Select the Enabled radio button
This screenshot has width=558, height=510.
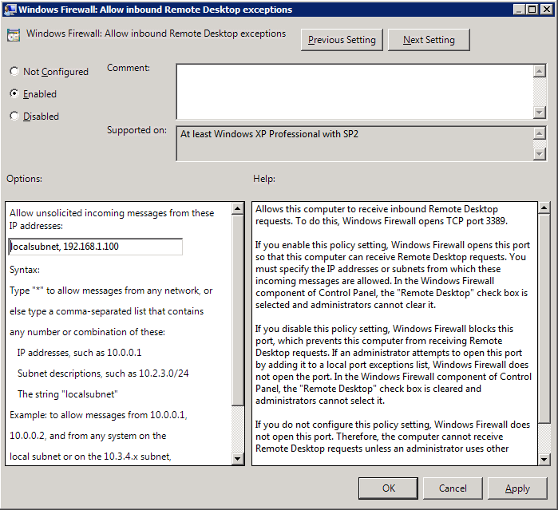click(x=14, y=94)
